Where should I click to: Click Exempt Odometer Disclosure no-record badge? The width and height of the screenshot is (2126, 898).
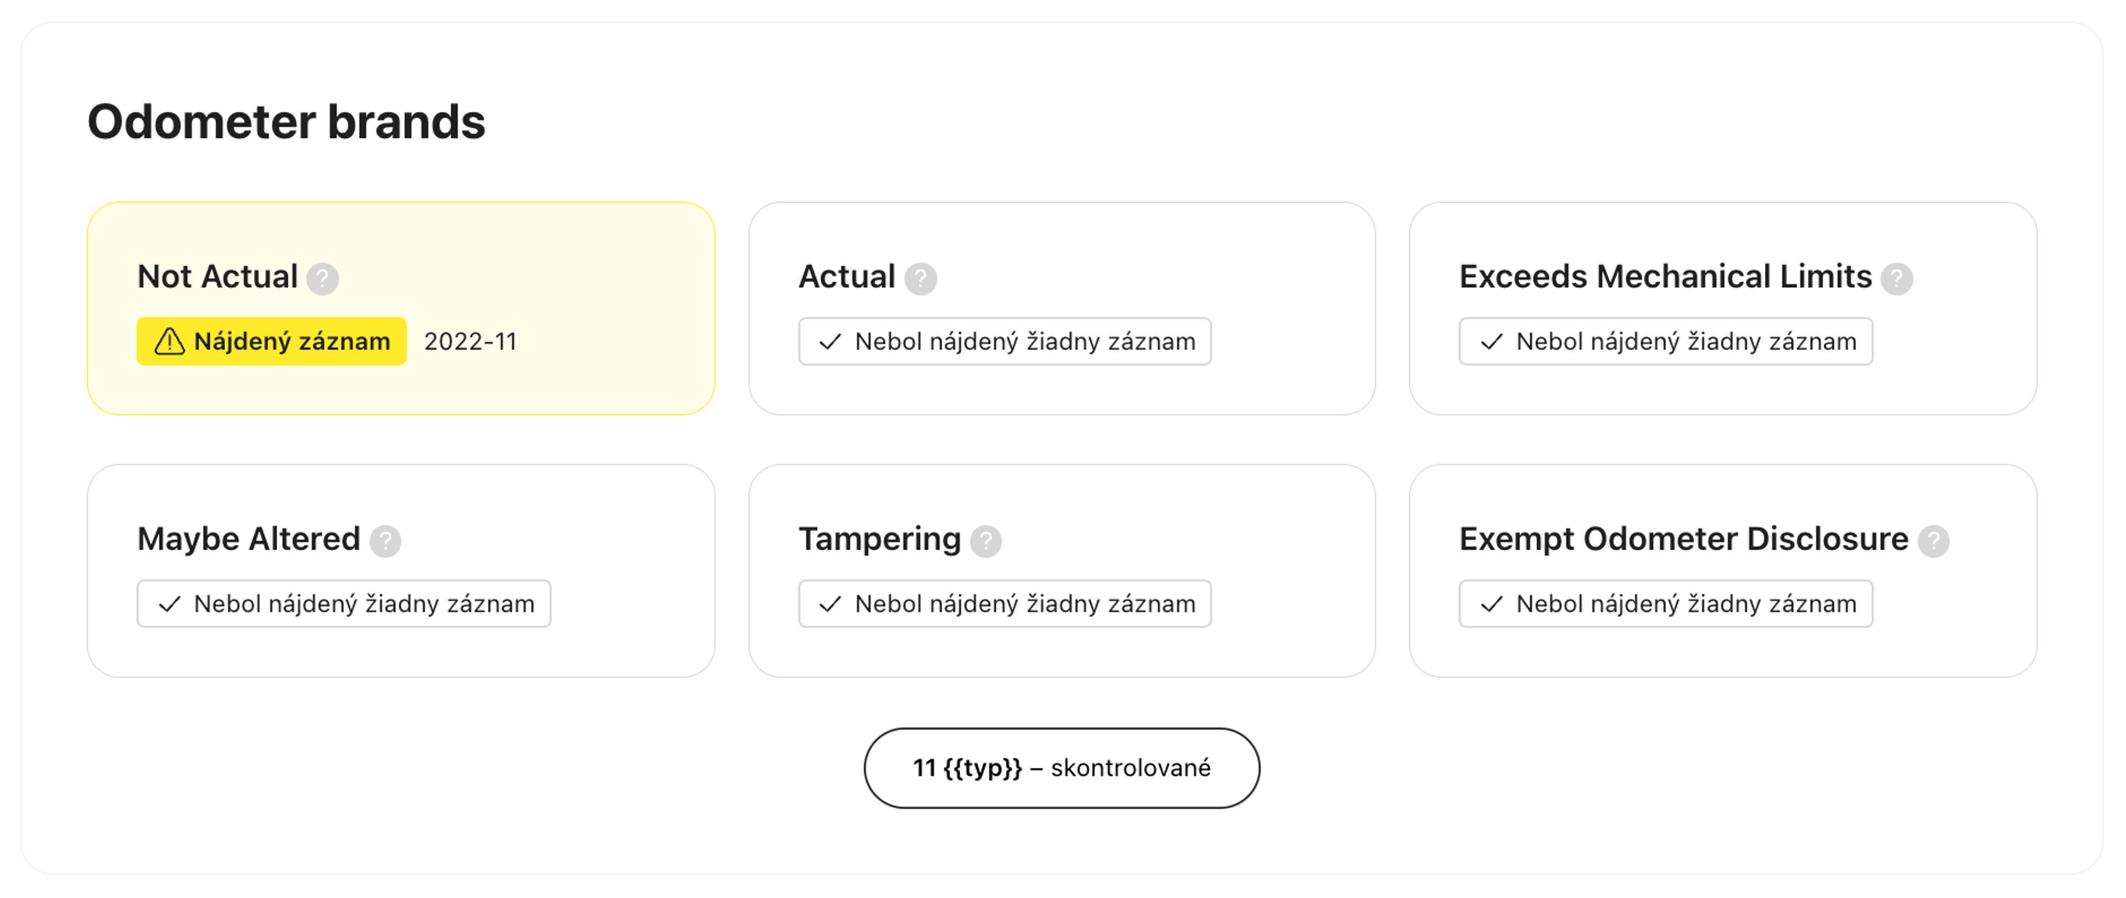click(1665, 604)
